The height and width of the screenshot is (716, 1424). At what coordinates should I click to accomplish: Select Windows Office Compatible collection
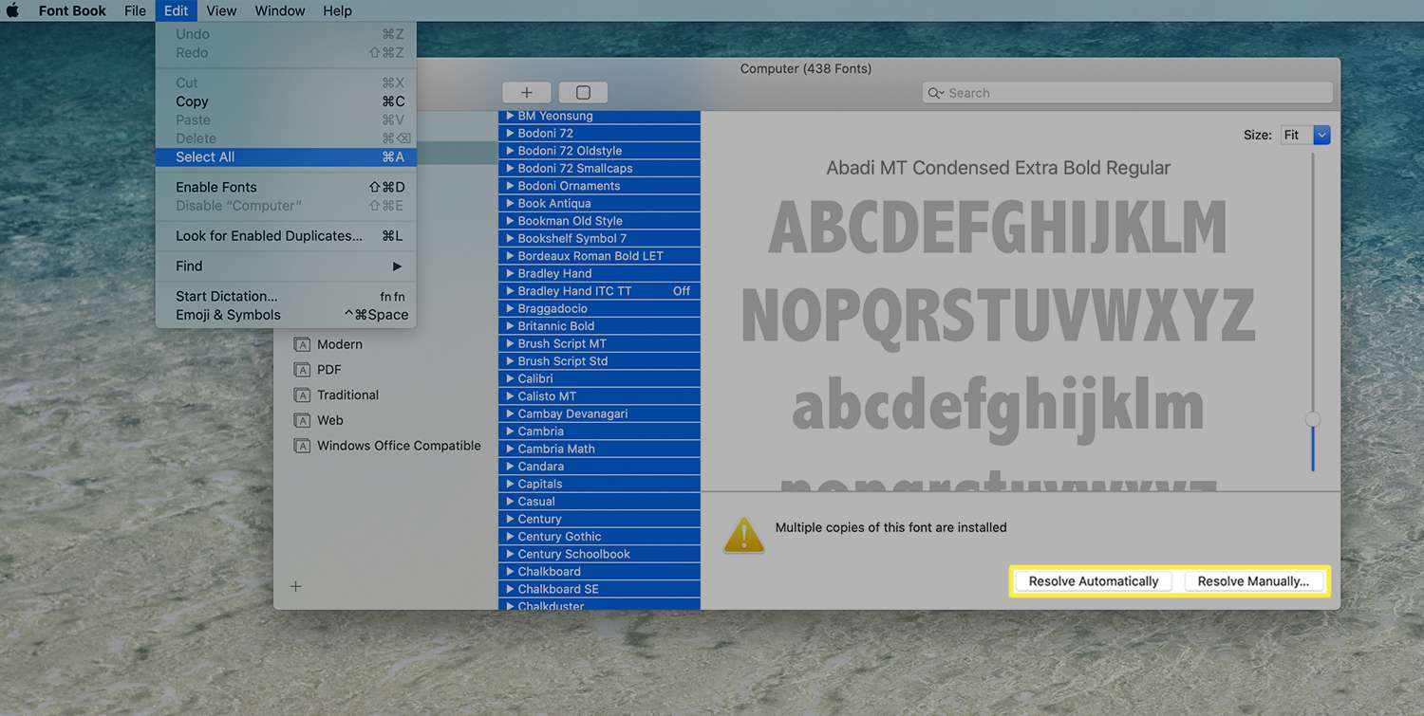[x=399, y=446]
